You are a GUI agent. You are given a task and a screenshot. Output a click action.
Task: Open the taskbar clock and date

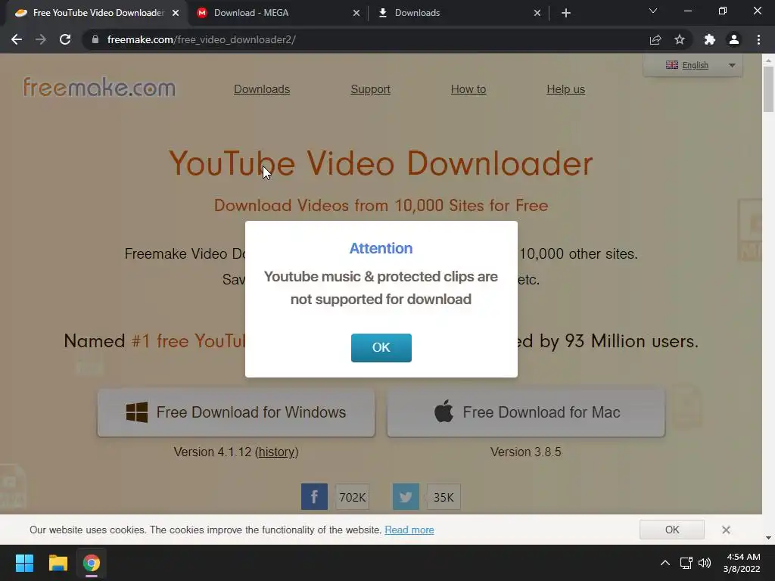pyautogui.click(x=742, y=563)
